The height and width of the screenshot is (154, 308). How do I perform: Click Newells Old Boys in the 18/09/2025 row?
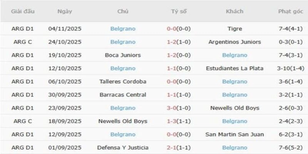123,121
